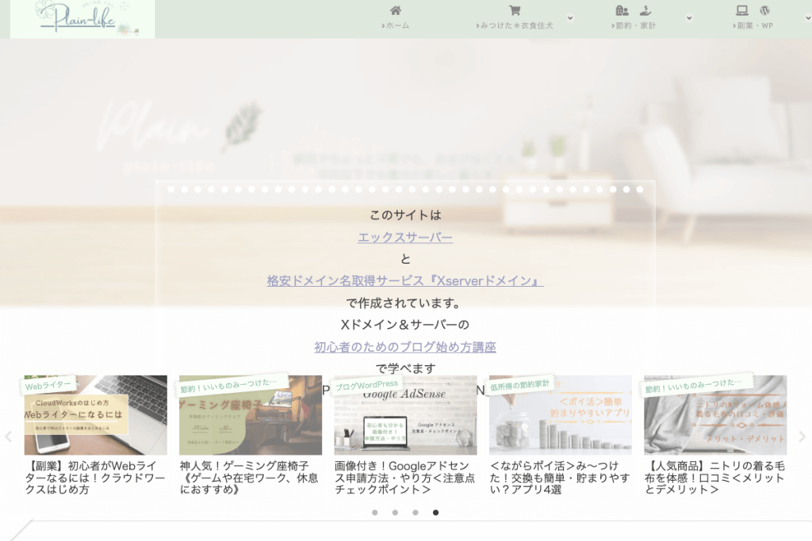Open the Xserverドメイン service link
The image size is (812, 541).
pyautogui.click(x=405, y=280)
